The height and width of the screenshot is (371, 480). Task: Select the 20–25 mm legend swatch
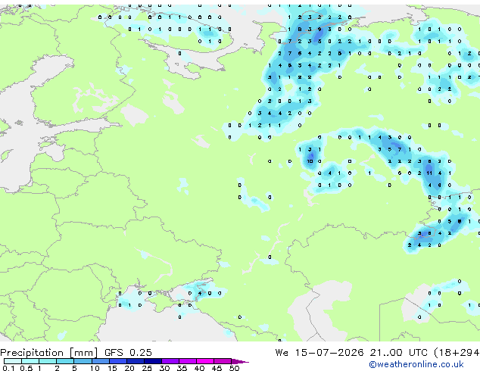tap(135, 361)
